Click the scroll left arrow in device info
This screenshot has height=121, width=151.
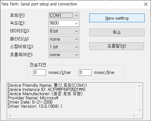pyautogui.click(x=10, y=116)
